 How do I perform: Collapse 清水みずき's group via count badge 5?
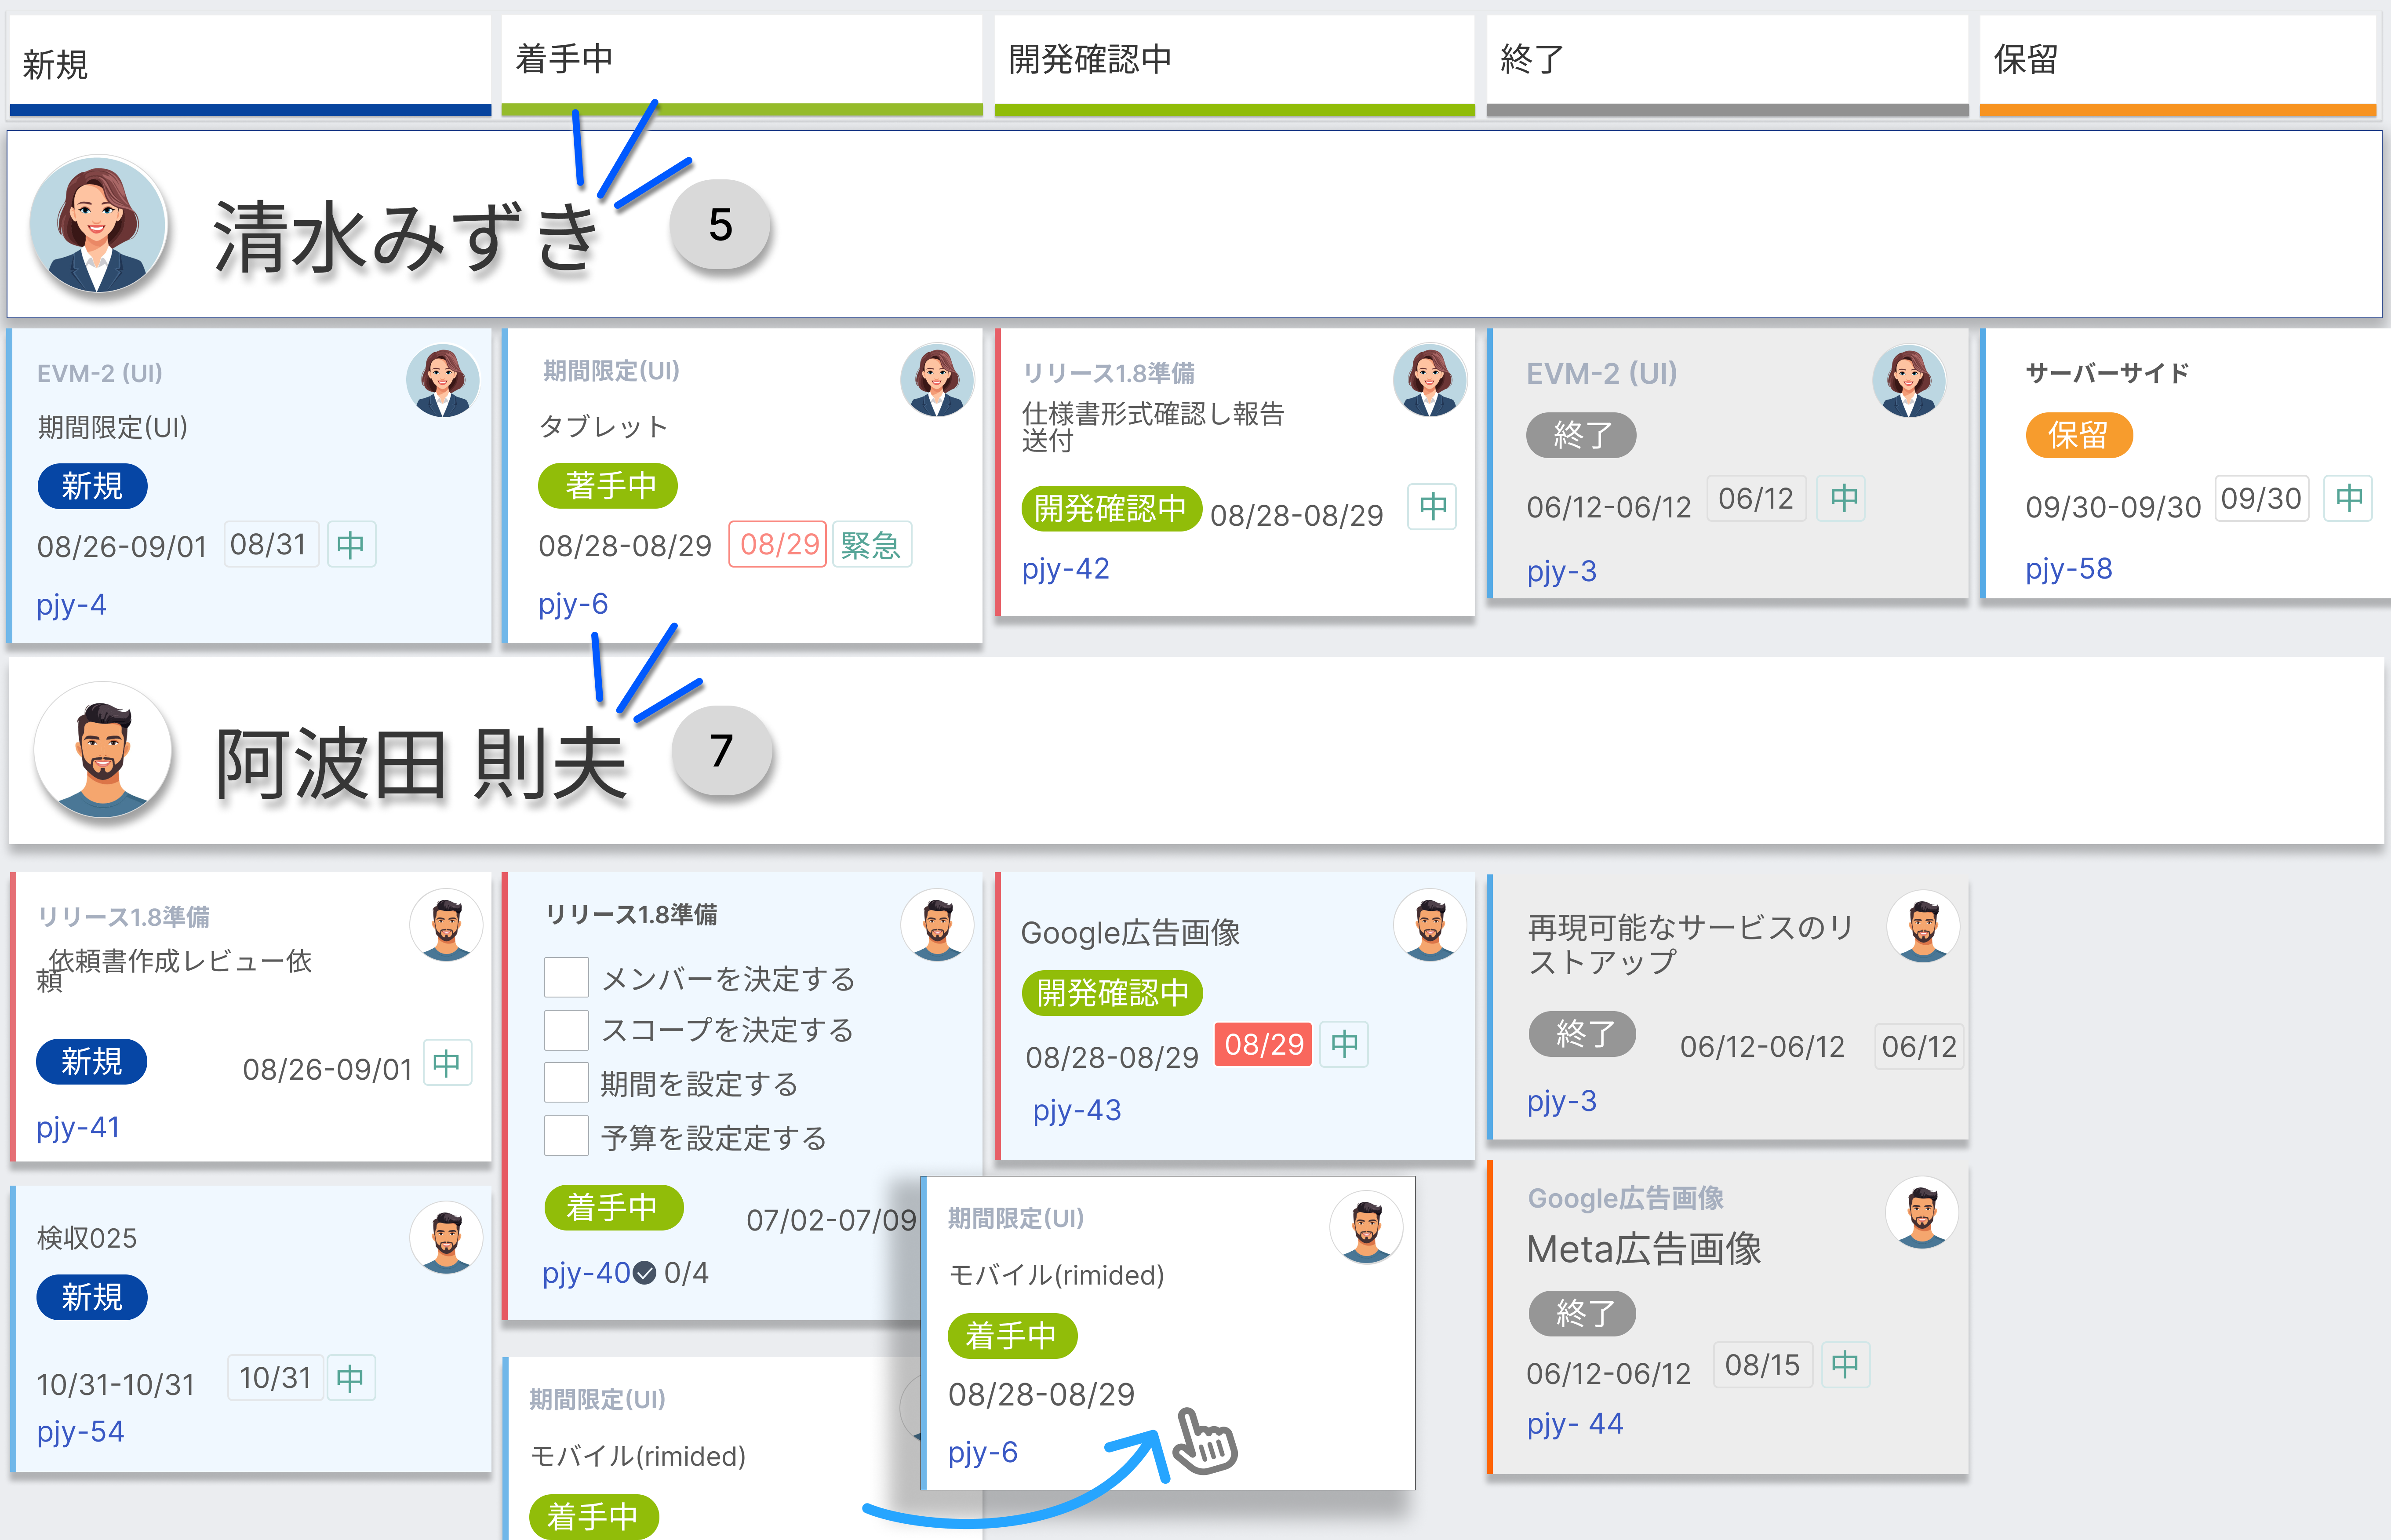[x=720, y=225]
